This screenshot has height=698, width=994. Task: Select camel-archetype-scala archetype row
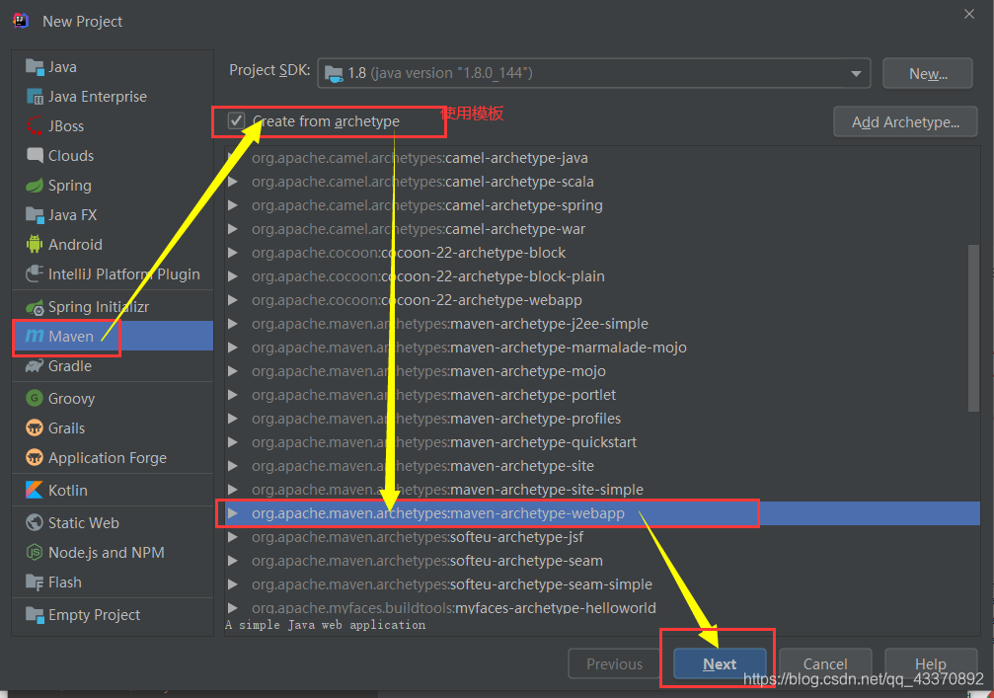[x=602, y=182]
